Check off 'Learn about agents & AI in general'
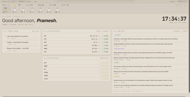The image size is (190, 97). click(x=5, y=36)
